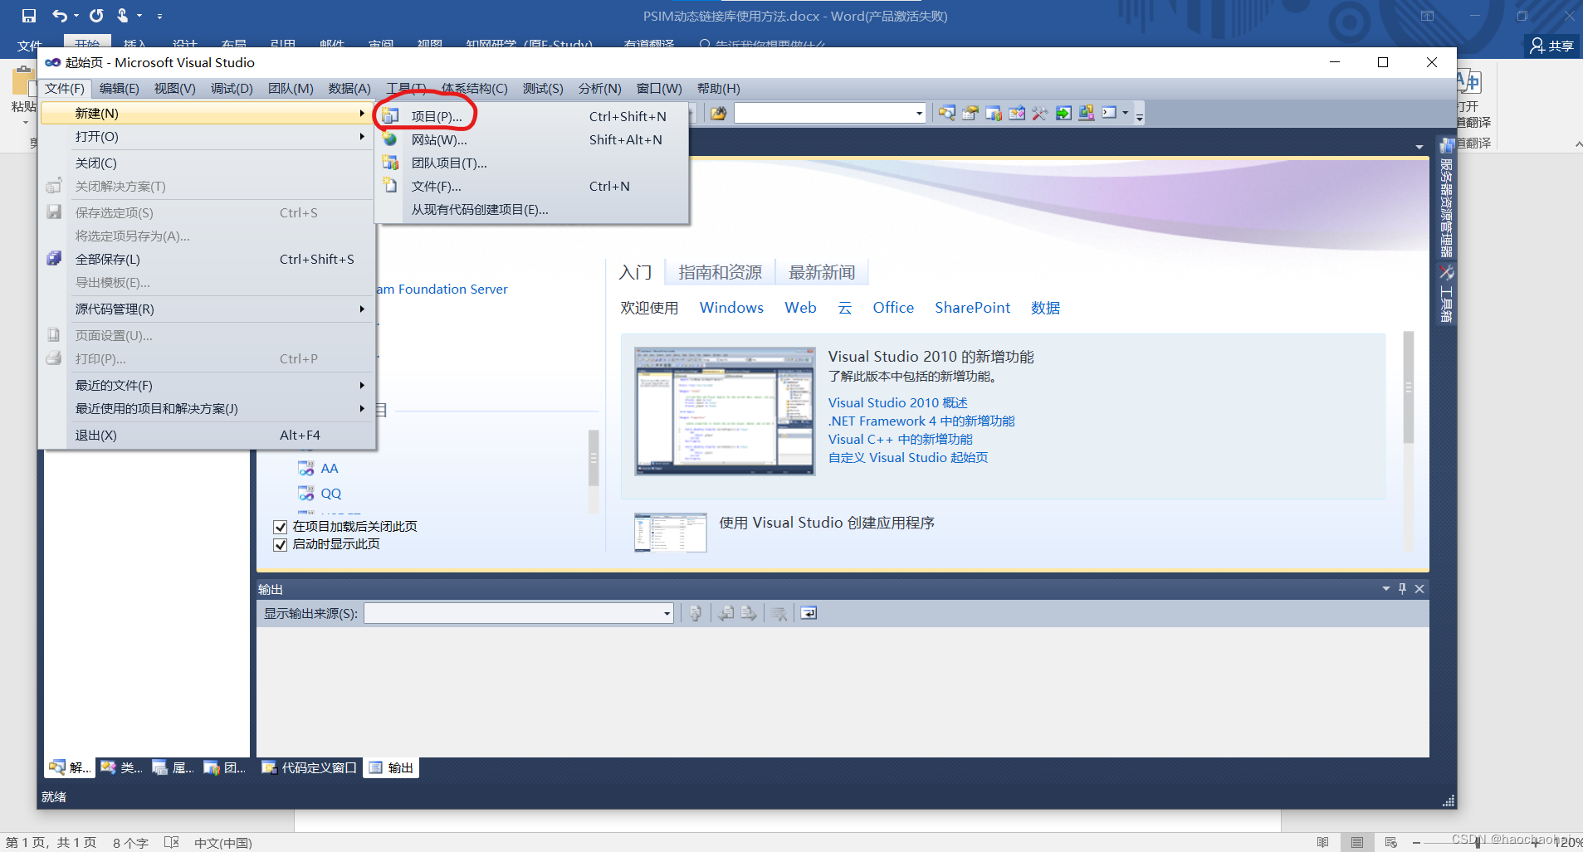Viewport: 1583px width, 852px height.
Task: Open Object Browser toolbar icon
Action: [1017, 113]
